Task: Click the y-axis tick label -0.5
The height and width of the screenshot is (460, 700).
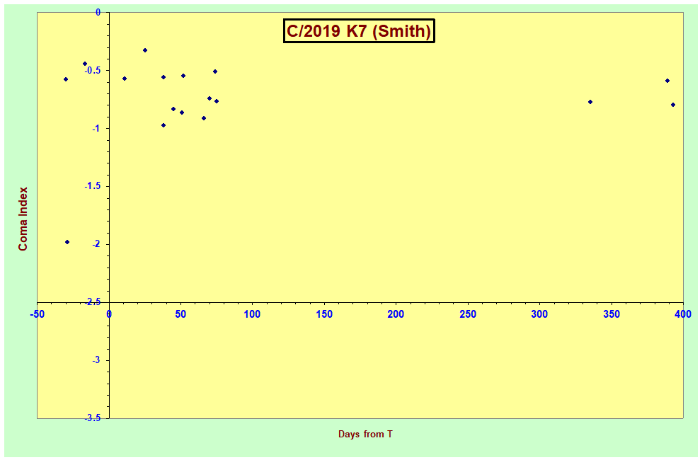Action: pyautogui.click(x=93, y=71)
